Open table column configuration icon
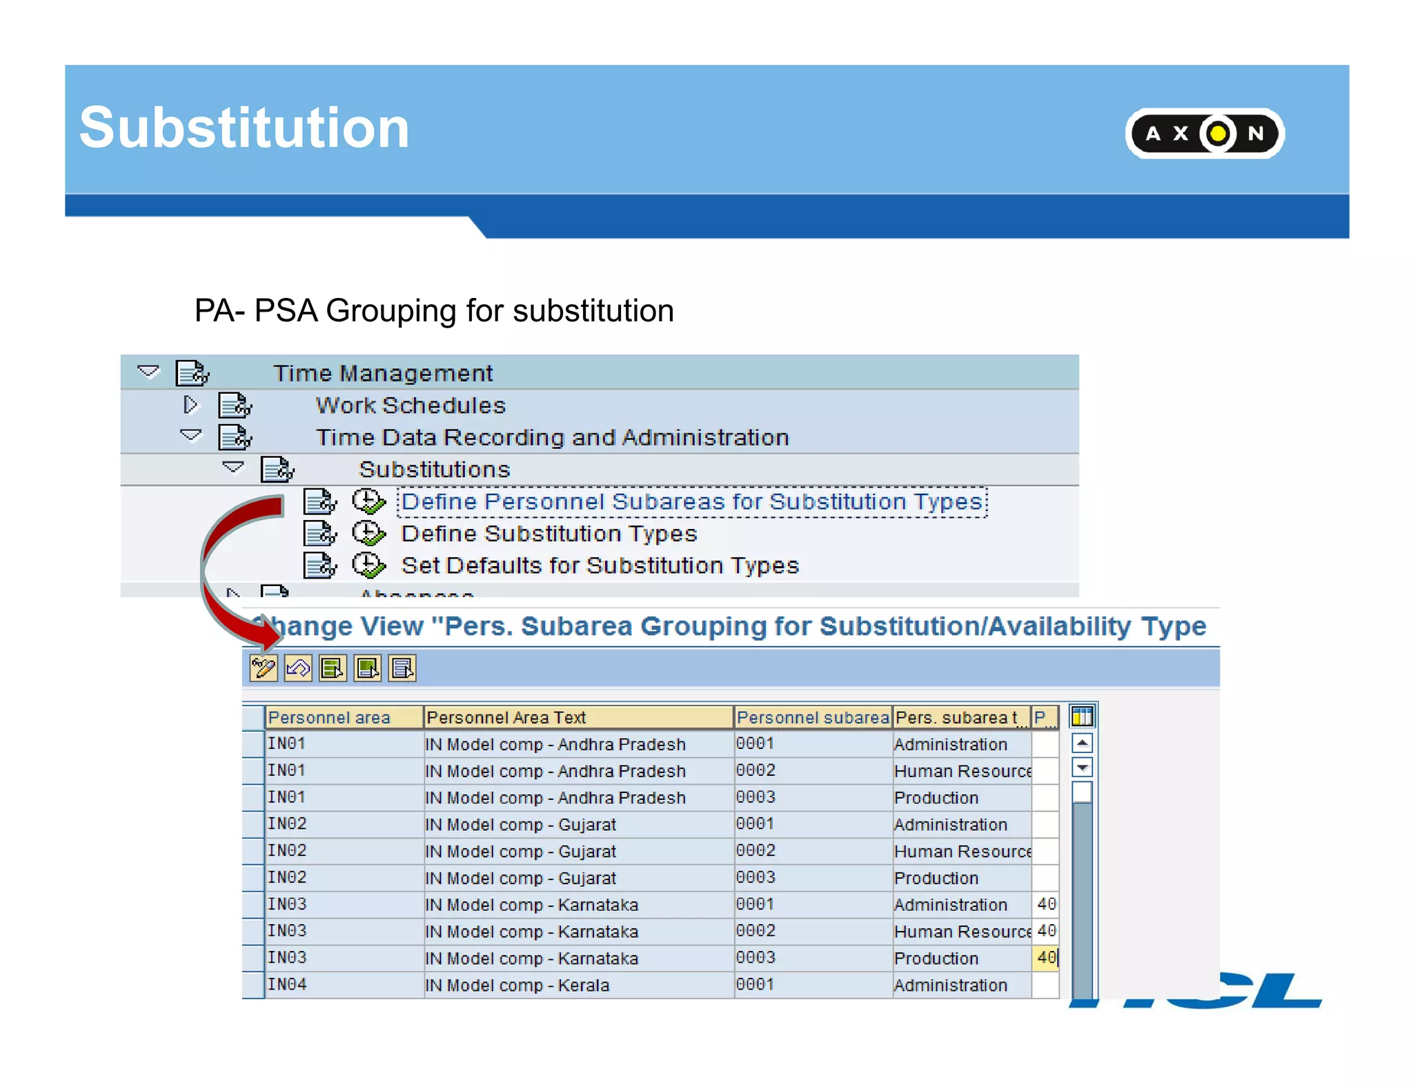Image resolution: width=1413 pixels, height=1091 pixels. pyautogui.click(x=1082, y=717)
